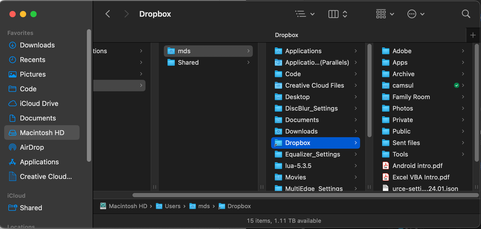Screen dimensions: 481x229
Task: Select the Photos folder
Action: pos(423,109)
